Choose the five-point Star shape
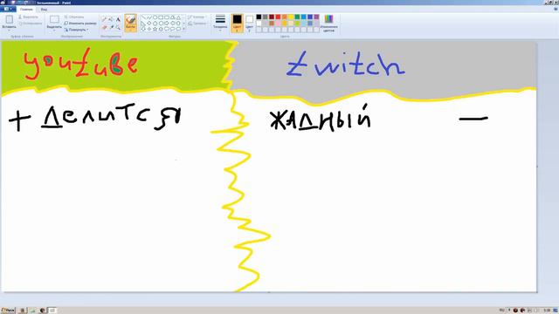 click(x=155, y=29)
